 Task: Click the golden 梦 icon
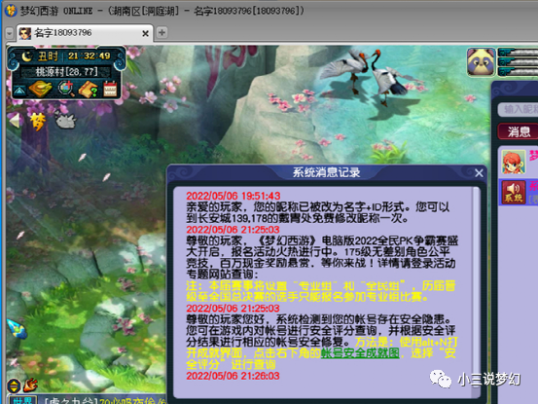coord(38,121)
